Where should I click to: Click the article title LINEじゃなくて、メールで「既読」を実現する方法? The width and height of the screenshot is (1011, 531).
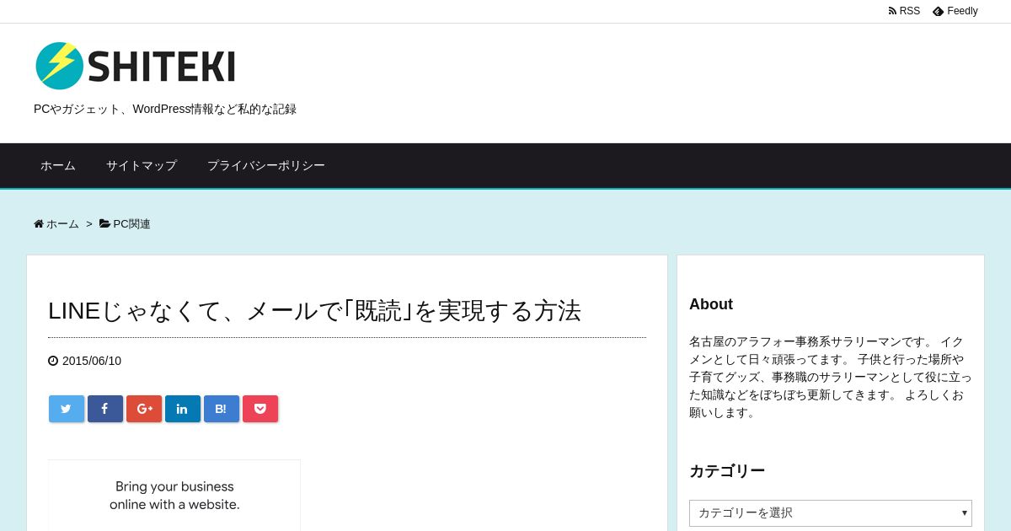point(315,311)
